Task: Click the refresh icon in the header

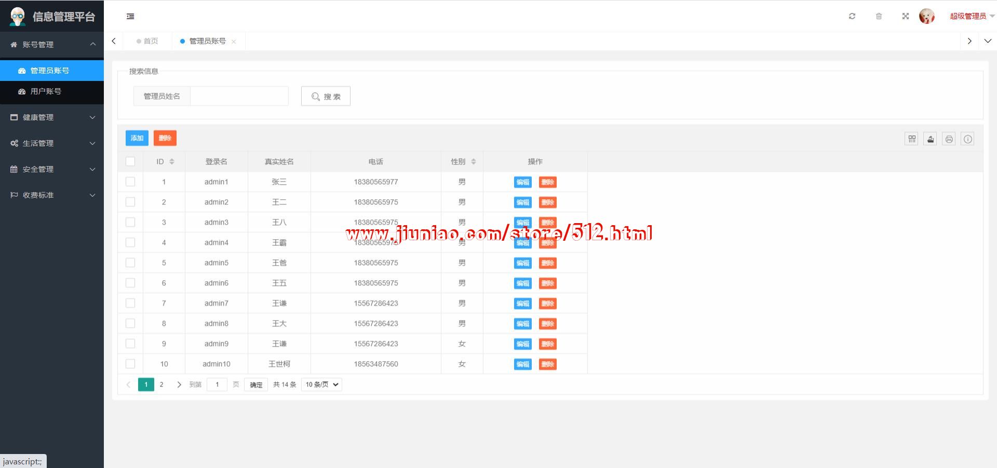Action: 852,16
